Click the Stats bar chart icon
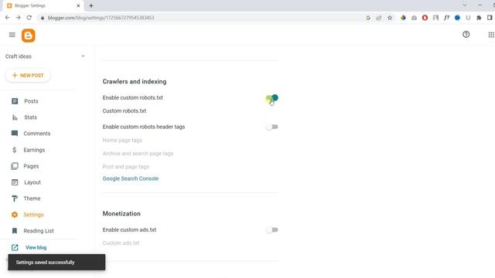 [15, 117]
